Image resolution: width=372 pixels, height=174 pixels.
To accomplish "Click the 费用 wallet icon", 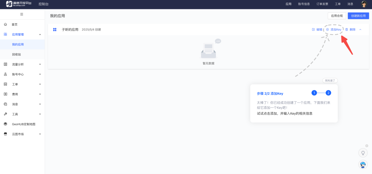I will 6,94.
